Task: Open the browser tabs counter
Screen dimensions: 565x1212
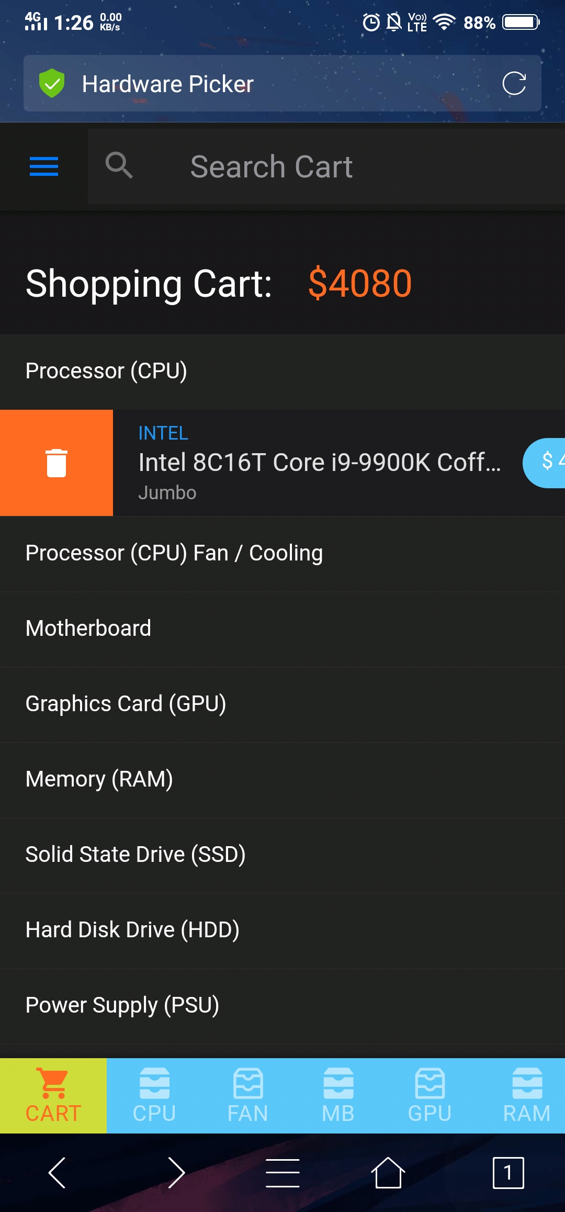Action: click(x=508, y=1173)
